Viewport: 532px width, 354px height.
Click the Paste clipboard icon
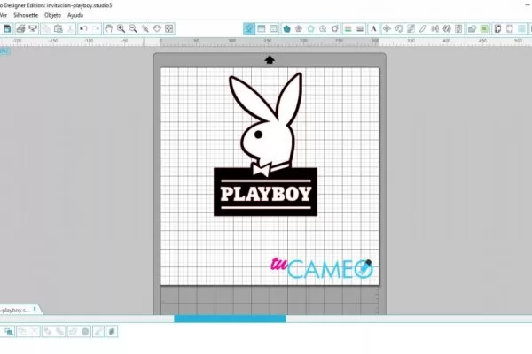point(58,29)
